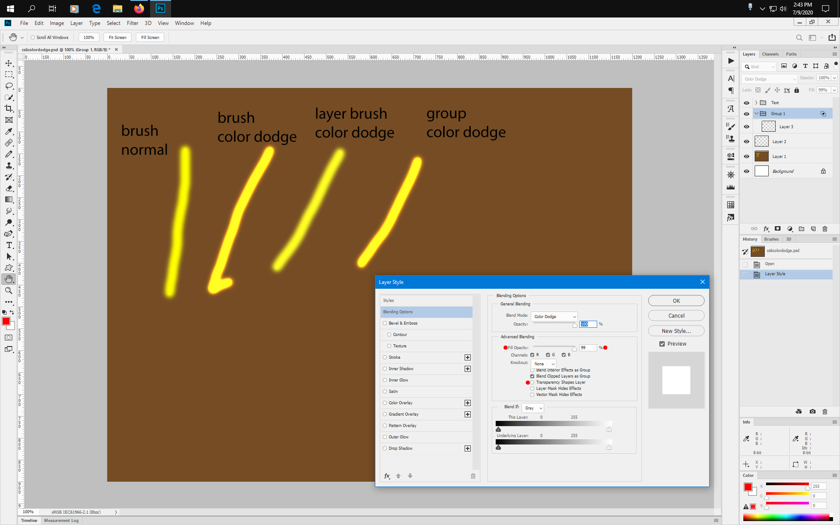Hide Layer 2 visibility eye
The height and width of the screenshot is (525, 840).
pyautogui.click(x=746, y=142)
